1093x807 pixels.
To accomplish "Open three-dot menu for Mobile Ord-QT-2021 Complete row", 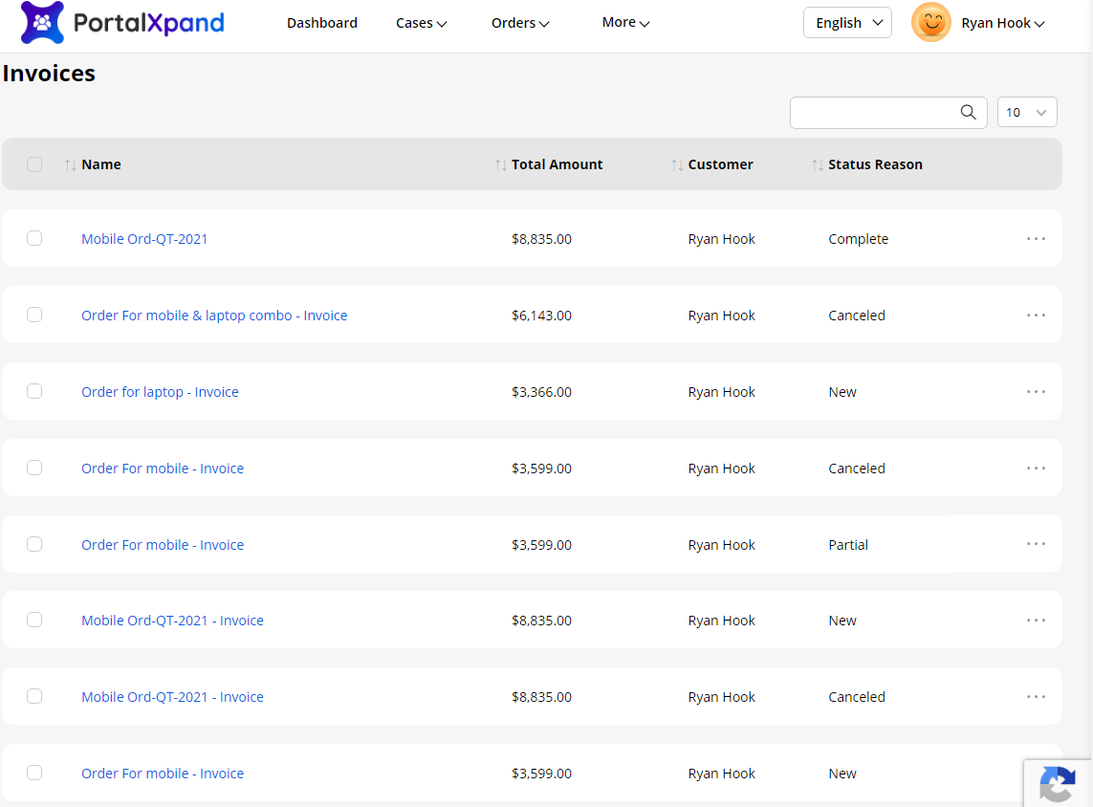I will pos(1036,239).
